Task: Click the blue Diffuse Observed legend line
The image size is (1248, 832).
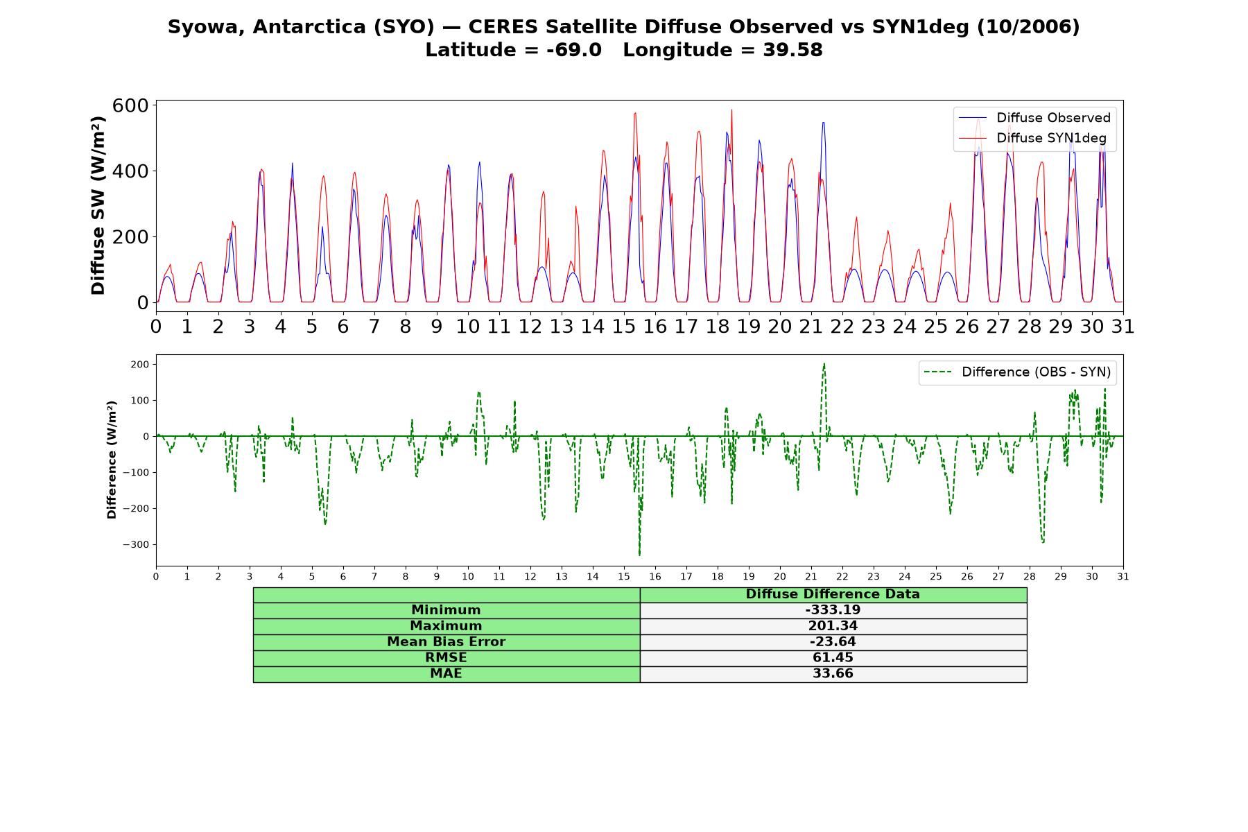Action: tap(973, 118)
